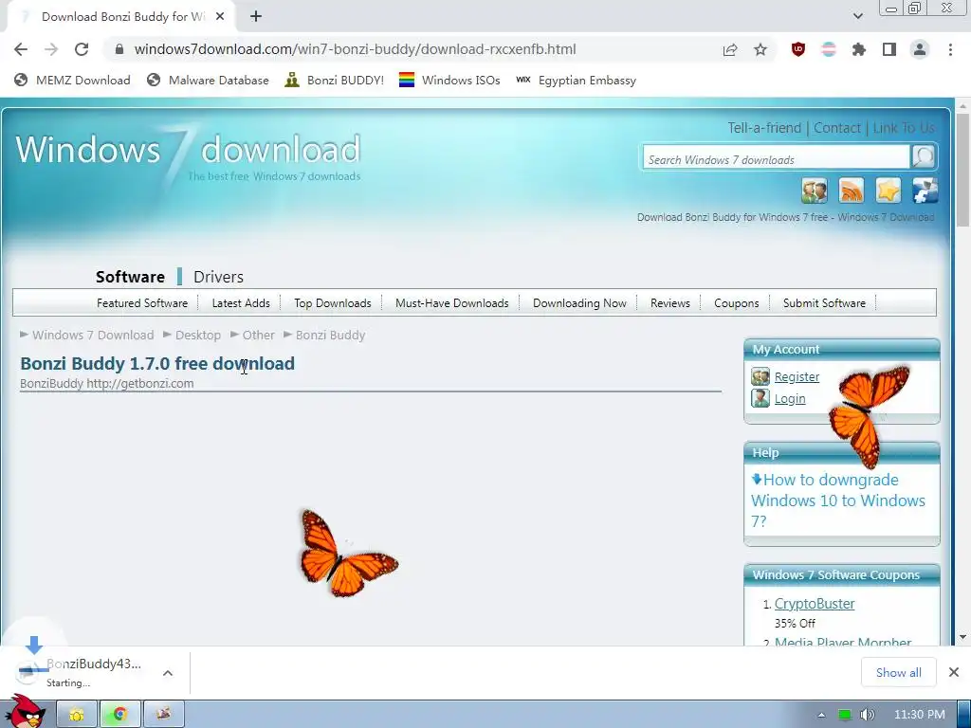971x728 pixels.
Task: Open Top Downloads menu item
Action: click(333, 303)
